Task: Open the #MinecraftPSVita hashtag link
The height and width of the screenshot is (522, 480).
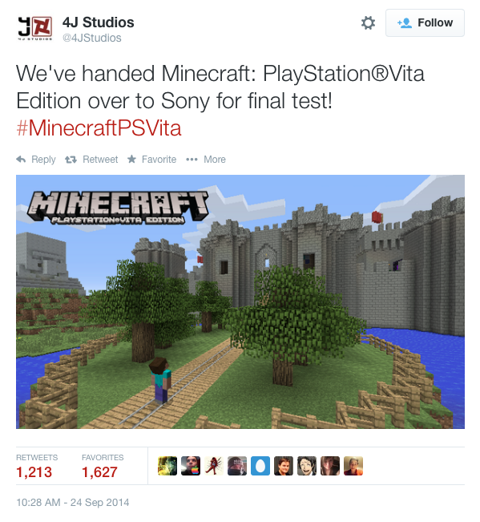Action: click(99, 128)
